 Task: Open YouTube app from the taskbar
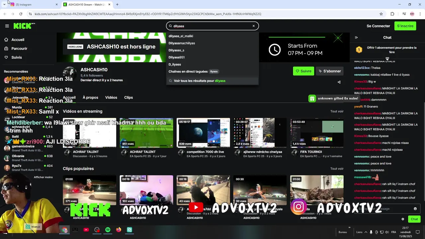(x=86, y=230)
